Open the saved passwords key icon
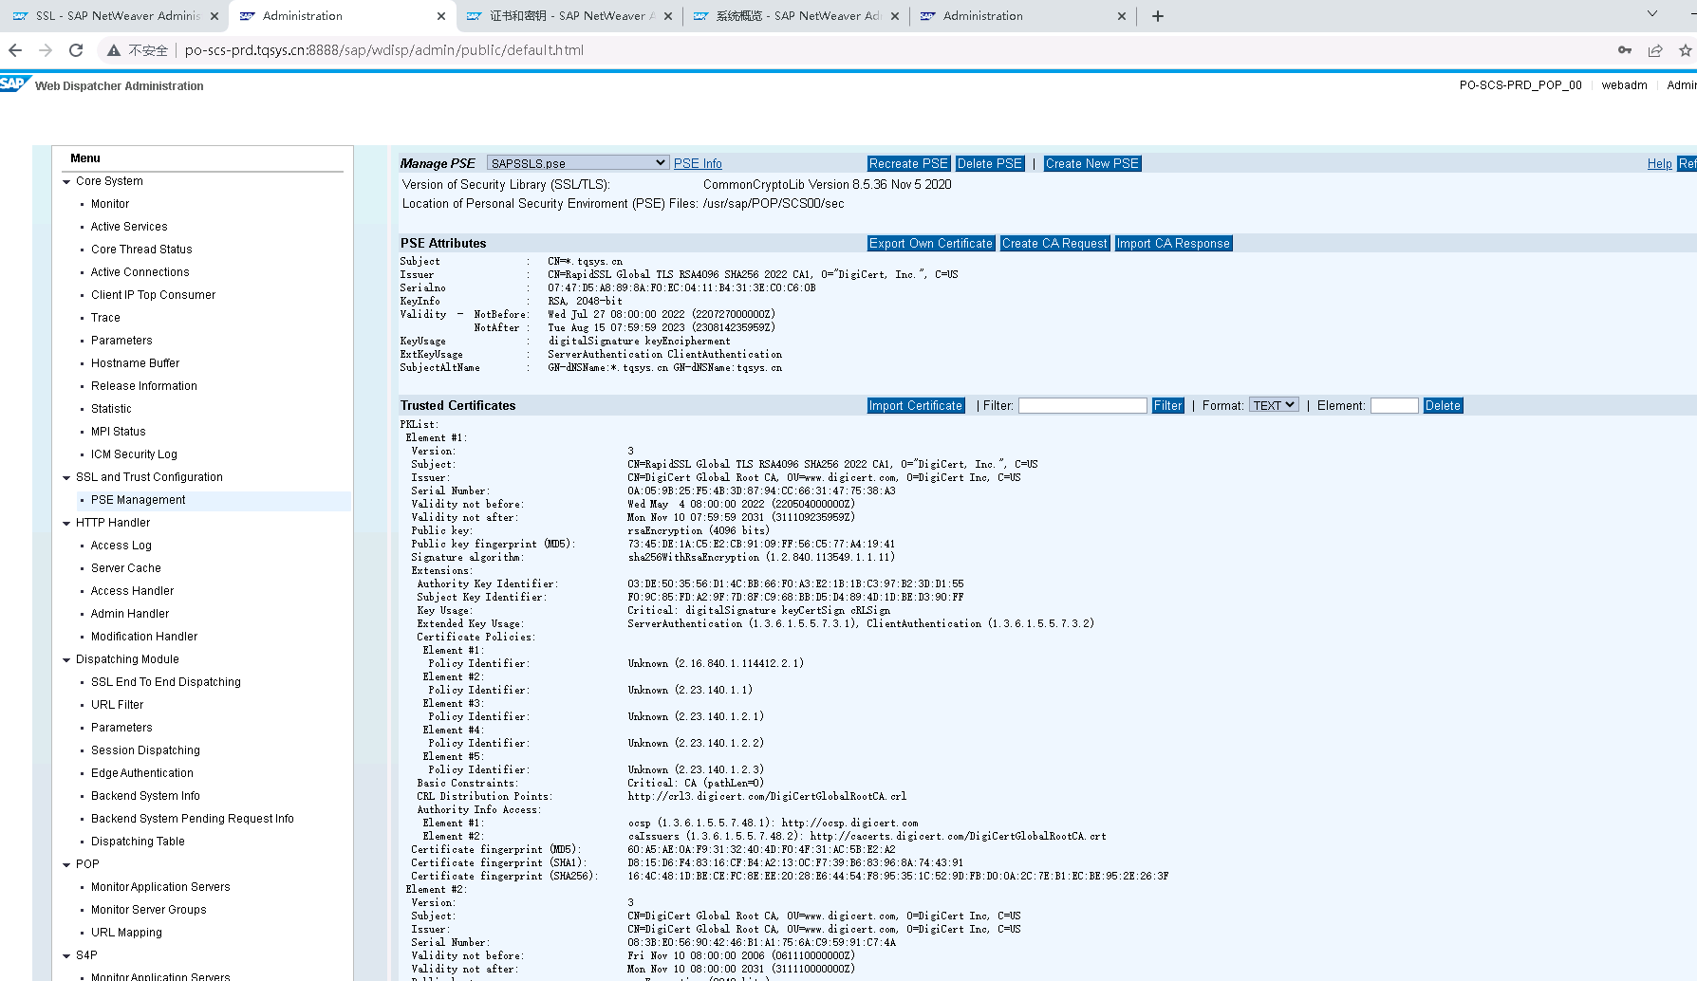Image resolution: width=1697 pixels, height=981 pixels. (1625, 50)
